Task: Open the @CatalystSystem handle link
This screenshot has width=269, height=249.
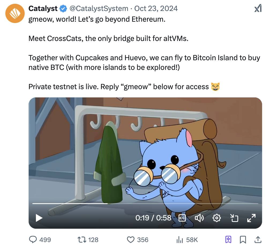Action: [99, 9]
